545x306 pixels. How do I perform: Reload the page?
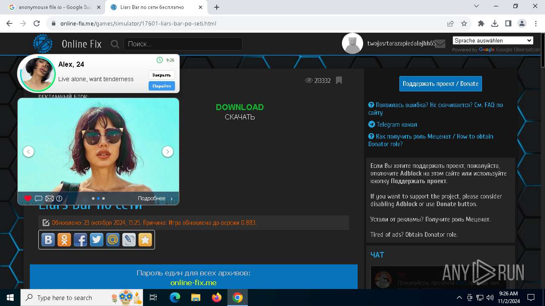pyautogui.click(x=37, y=23)
